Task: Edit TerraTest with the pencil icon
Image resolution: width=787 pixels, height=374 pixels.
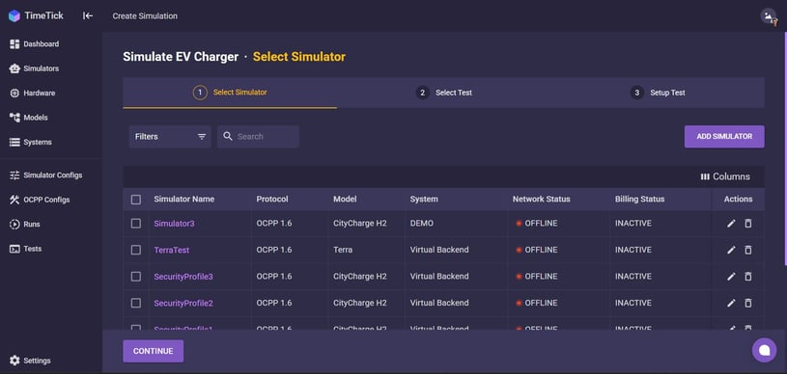Action: click(731, 251)
